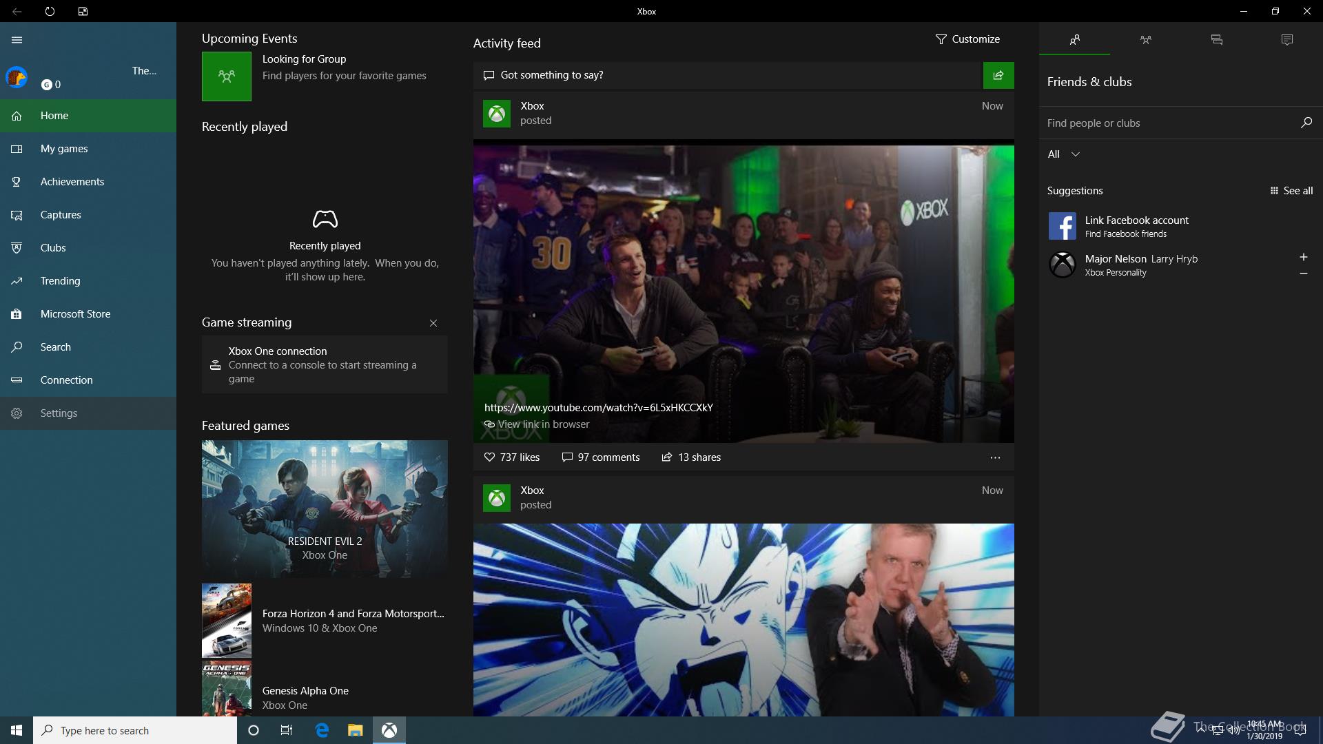Open Xbox avatar on first post
Image resolution: width=1323 pixels, height=744 pixels.
click(x=497, y=114)
